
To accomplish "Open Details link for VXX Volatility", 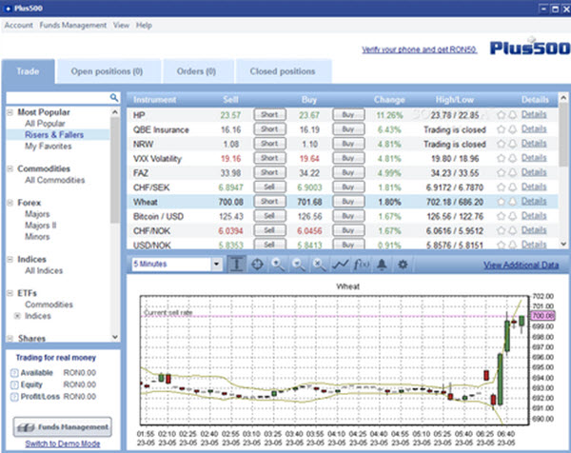I will pyautogui.click(x=534, y=158).
